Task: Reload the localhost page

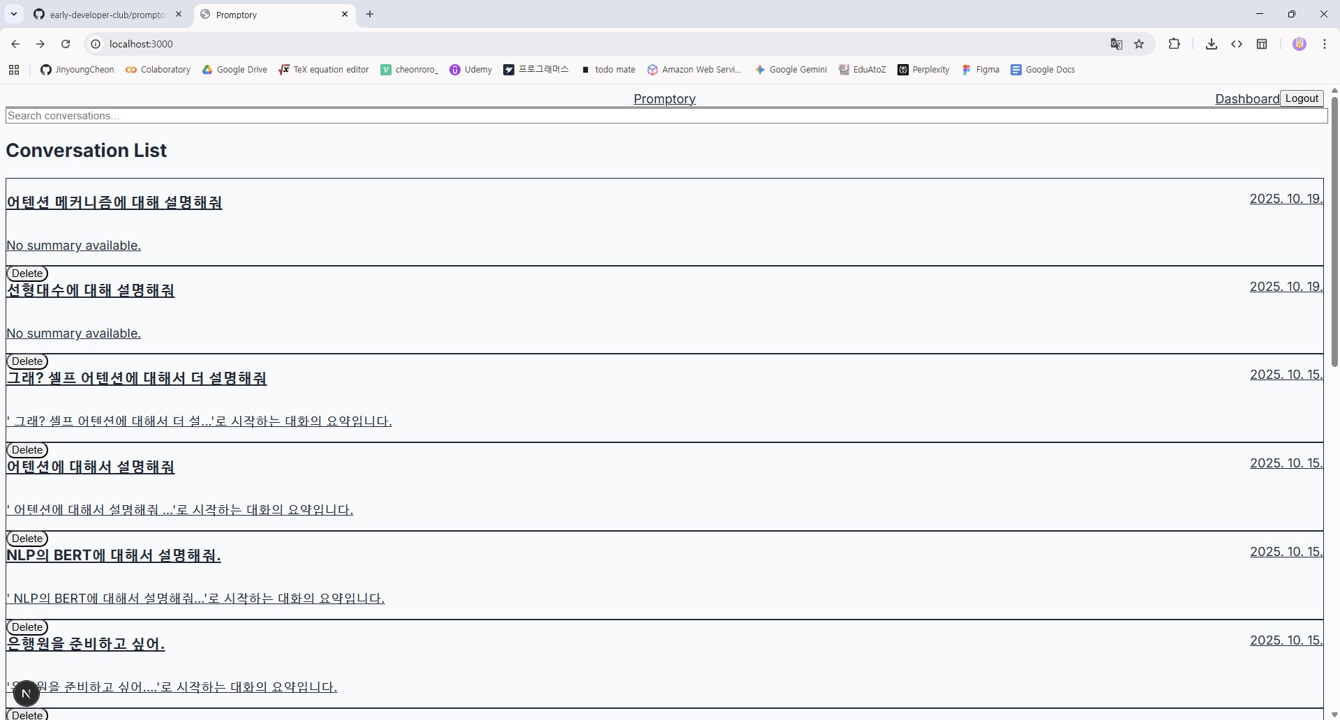Action: [x=66, y=44]
